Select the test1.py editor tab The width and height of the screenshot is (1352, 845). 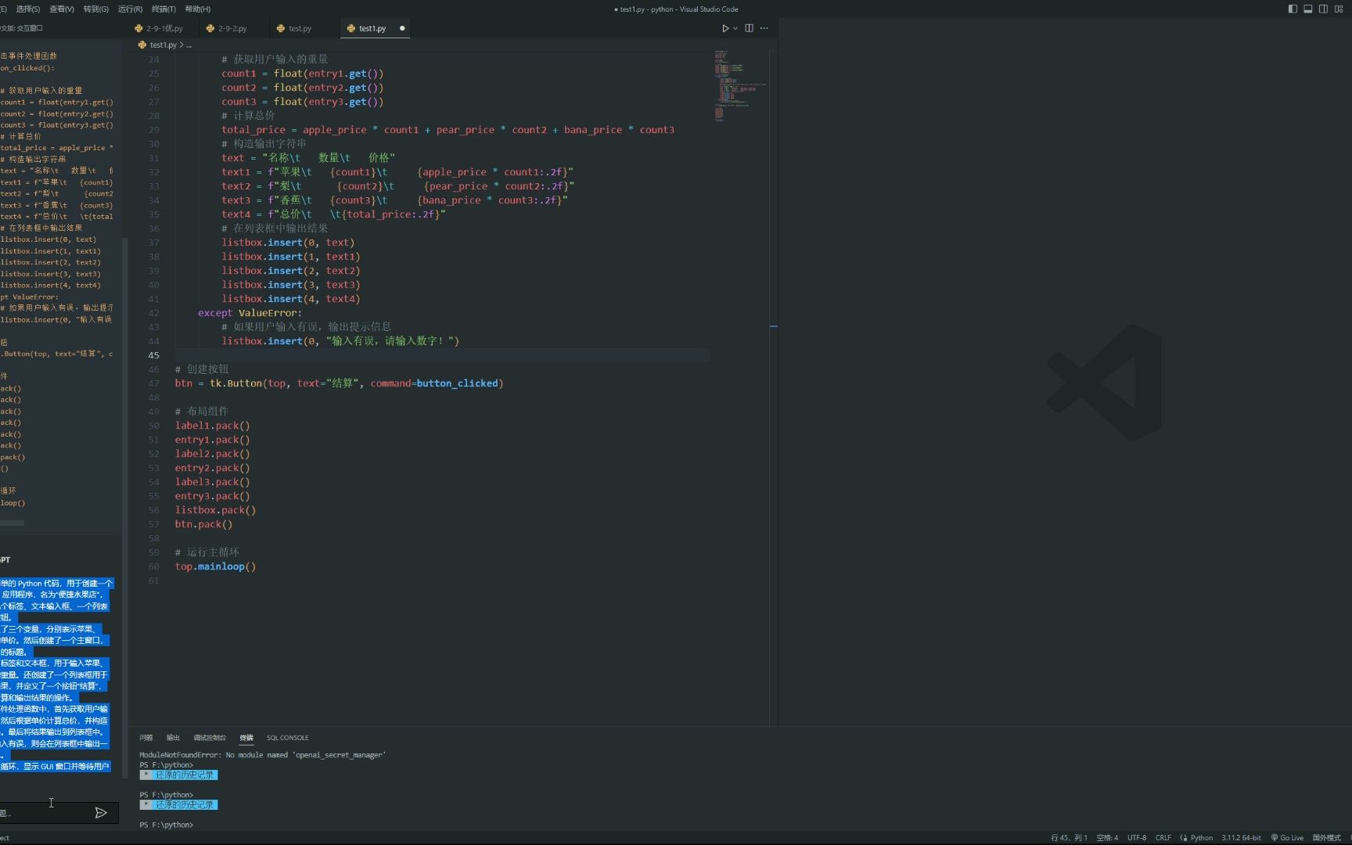pos(372,28)
